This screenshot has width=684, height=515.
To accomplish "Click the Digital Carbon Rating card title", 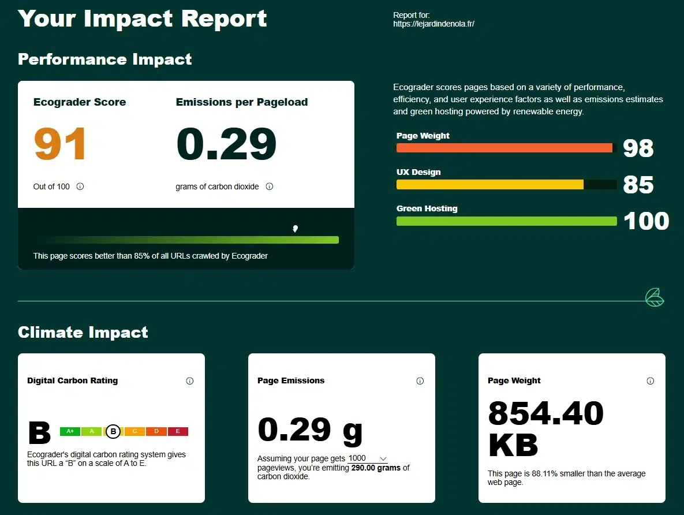I will click(x=72, y=380).
